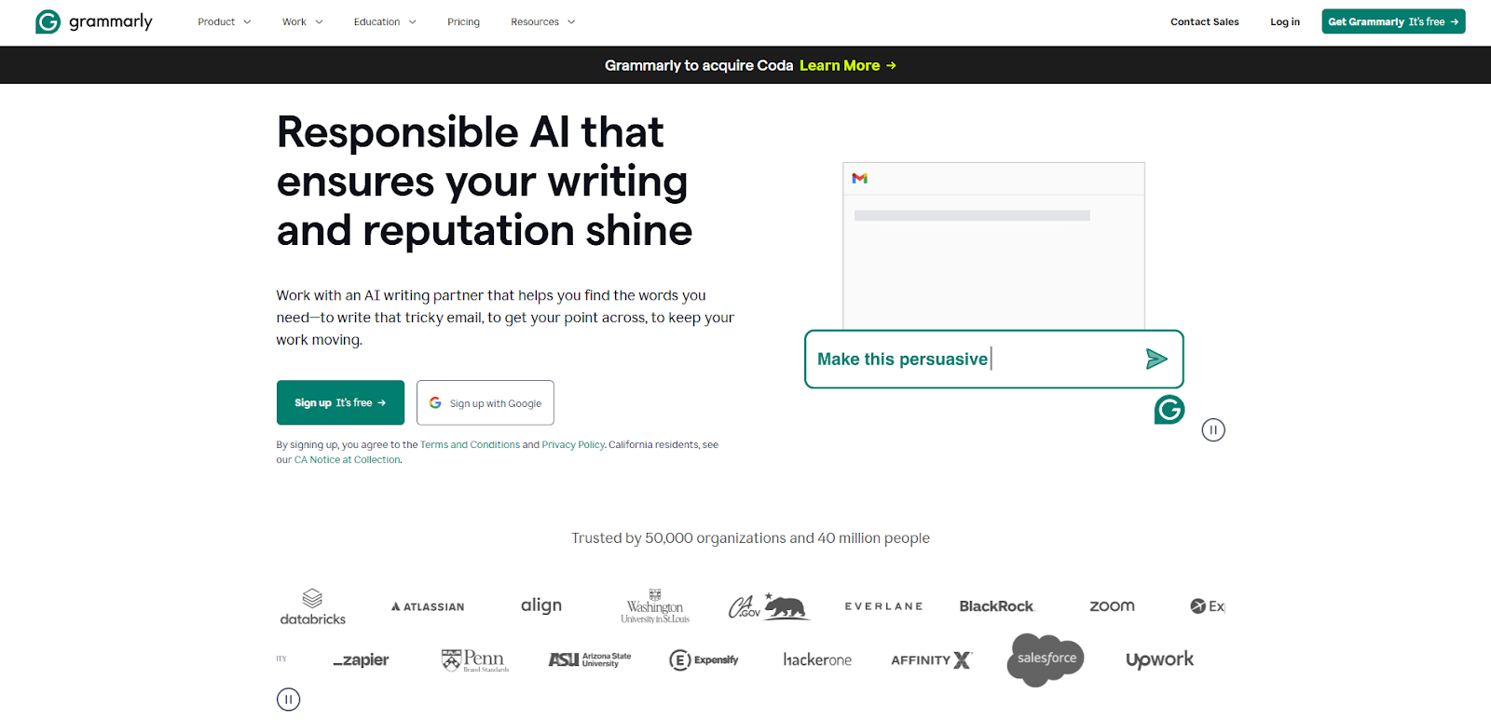Open the CA Notice at Collection link

click(x=348, y=460)
